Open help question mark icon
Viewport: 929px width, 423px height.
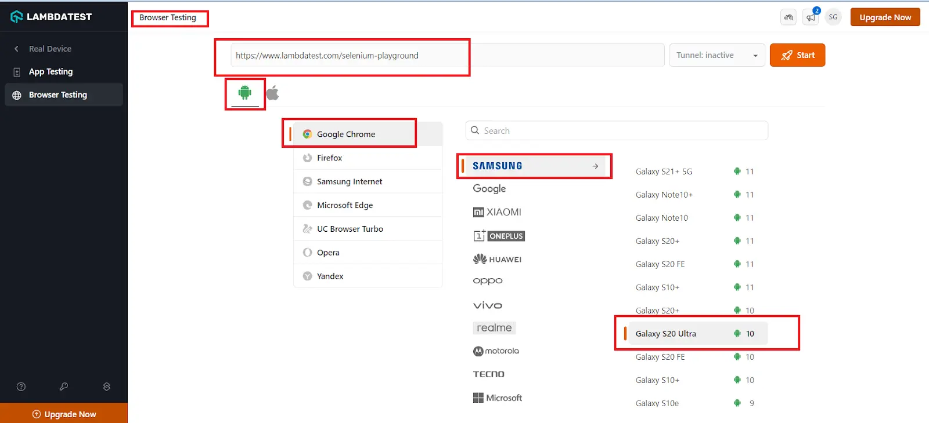pyautogui.click(x=21, y=386)
